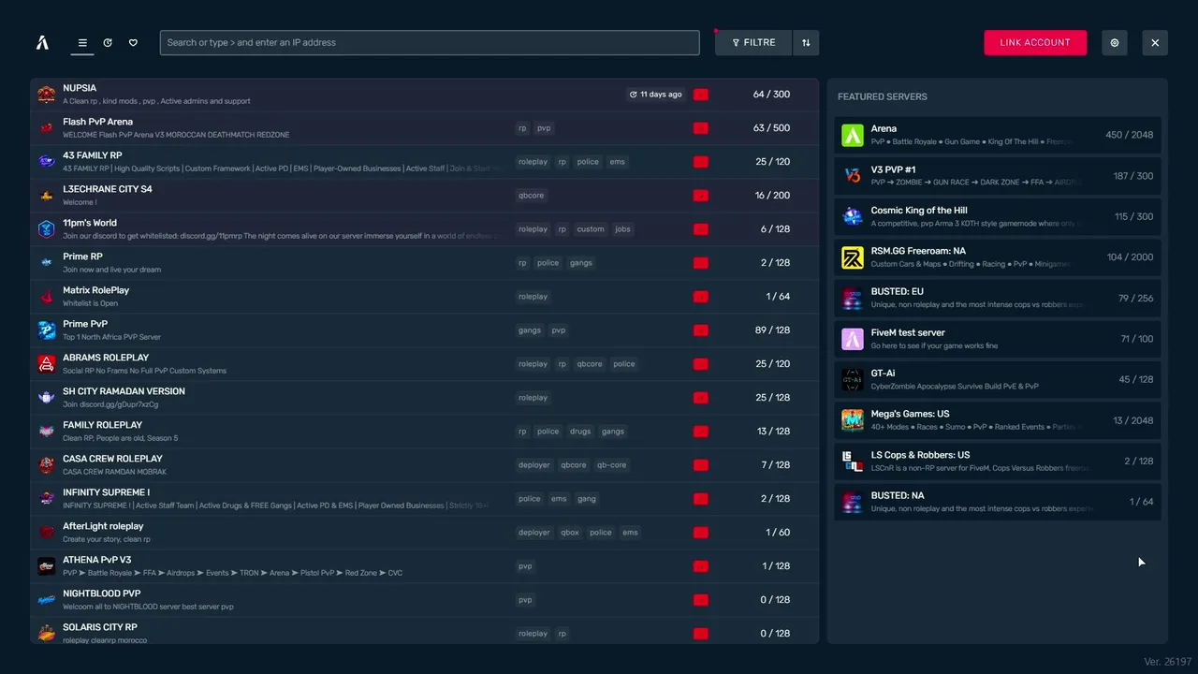Click the search or IP address field

(430, 42)
